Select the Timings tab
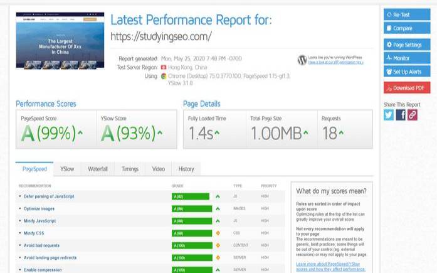Viewport: 437px width, 273px height. pos(130,169)
